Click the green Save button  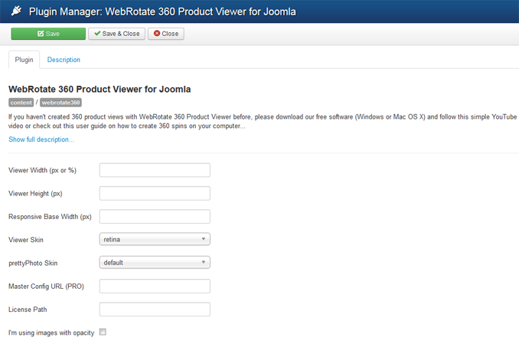click(48, 34)
